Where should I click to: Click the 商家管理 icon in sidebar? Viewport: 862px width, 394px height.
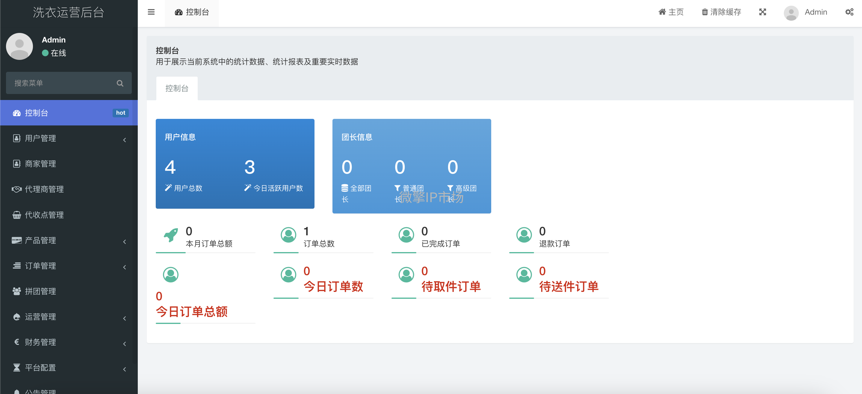17,163
